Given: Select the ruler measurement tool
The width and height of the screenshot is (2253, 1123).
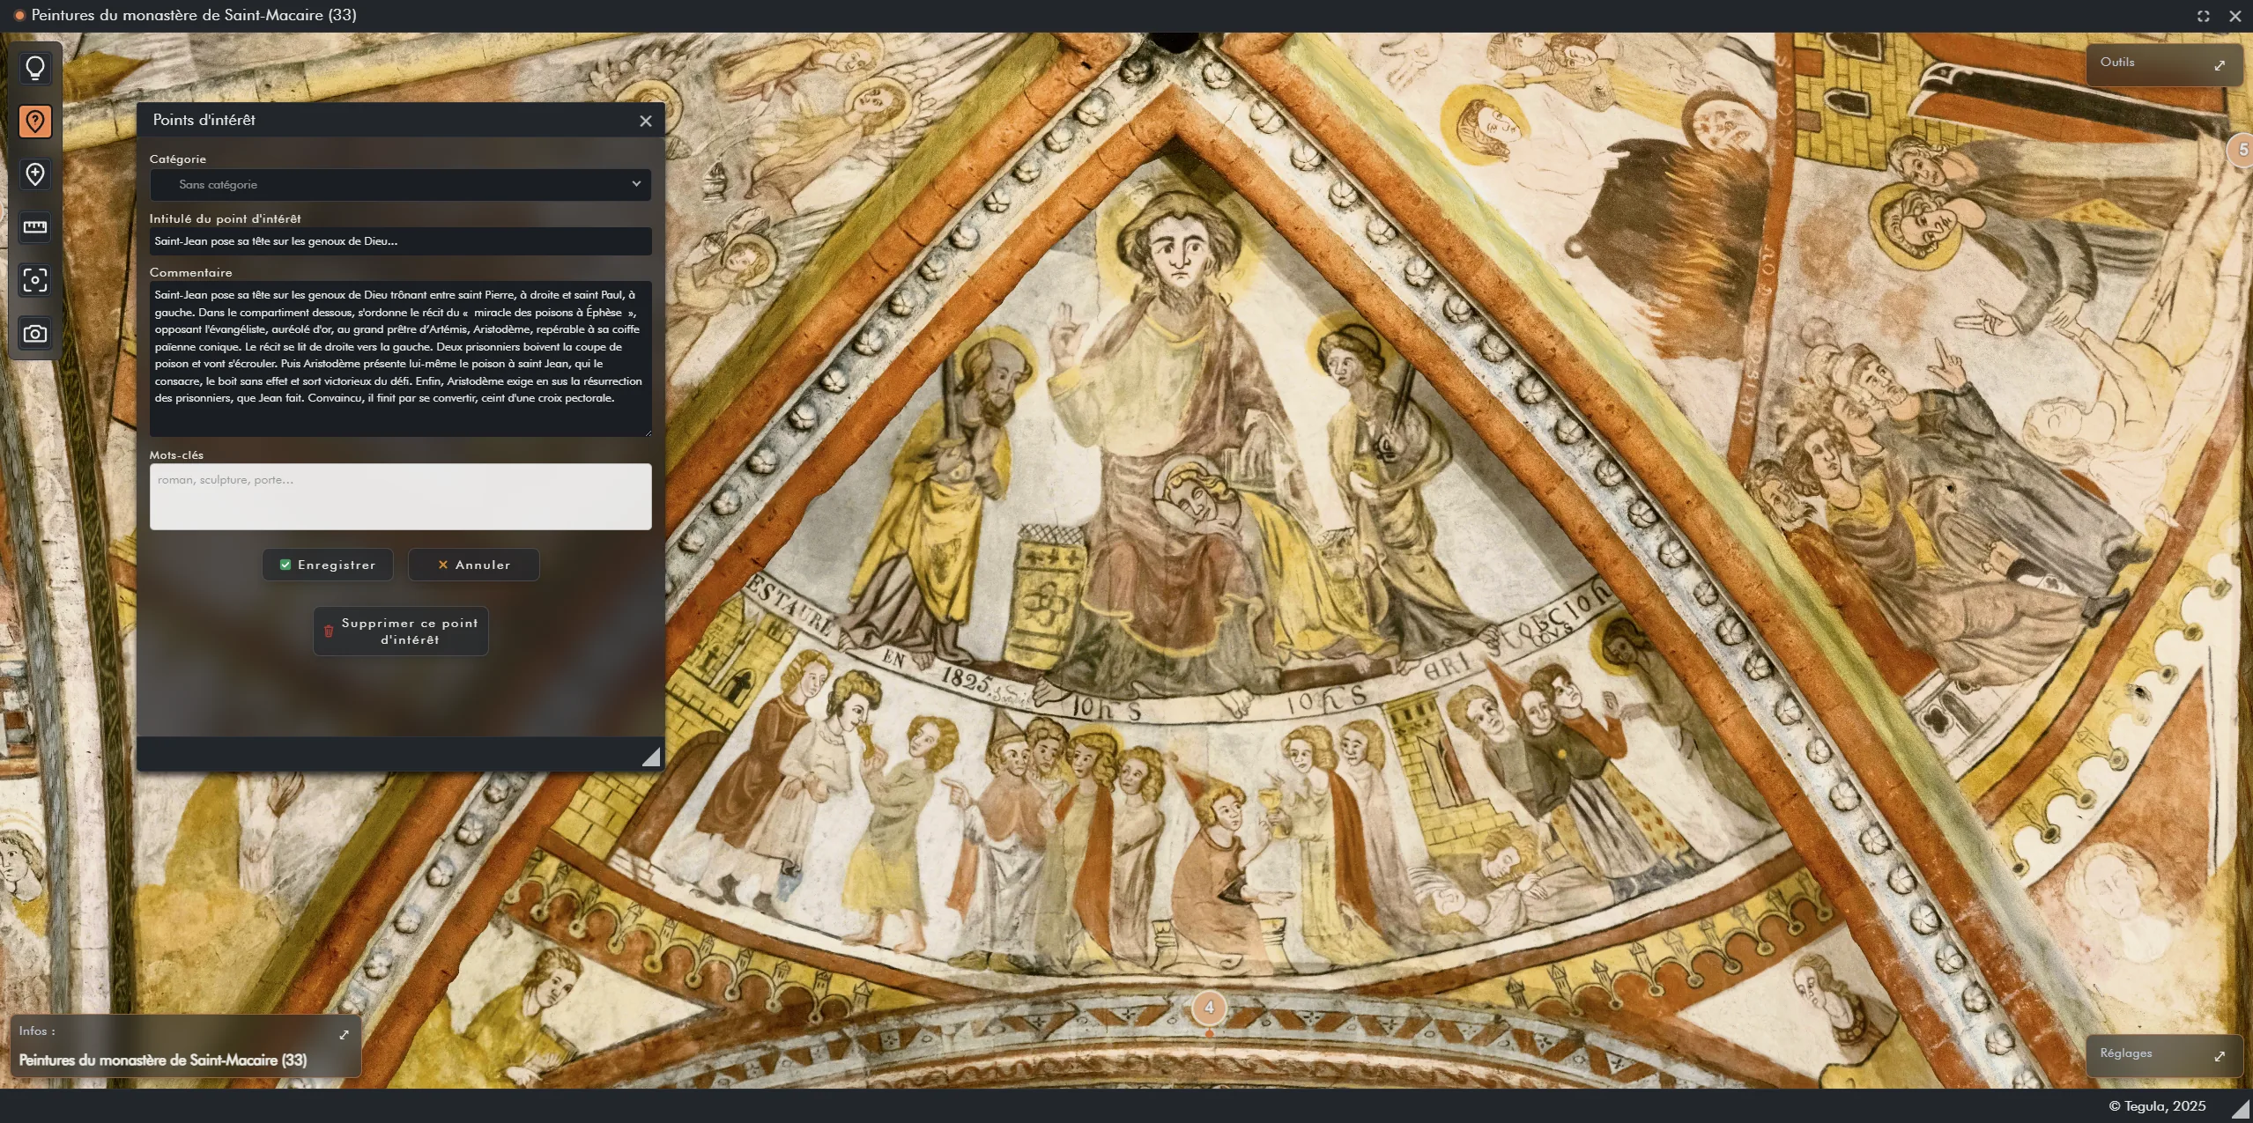Looking at the screenshot, I should (35, 227).
